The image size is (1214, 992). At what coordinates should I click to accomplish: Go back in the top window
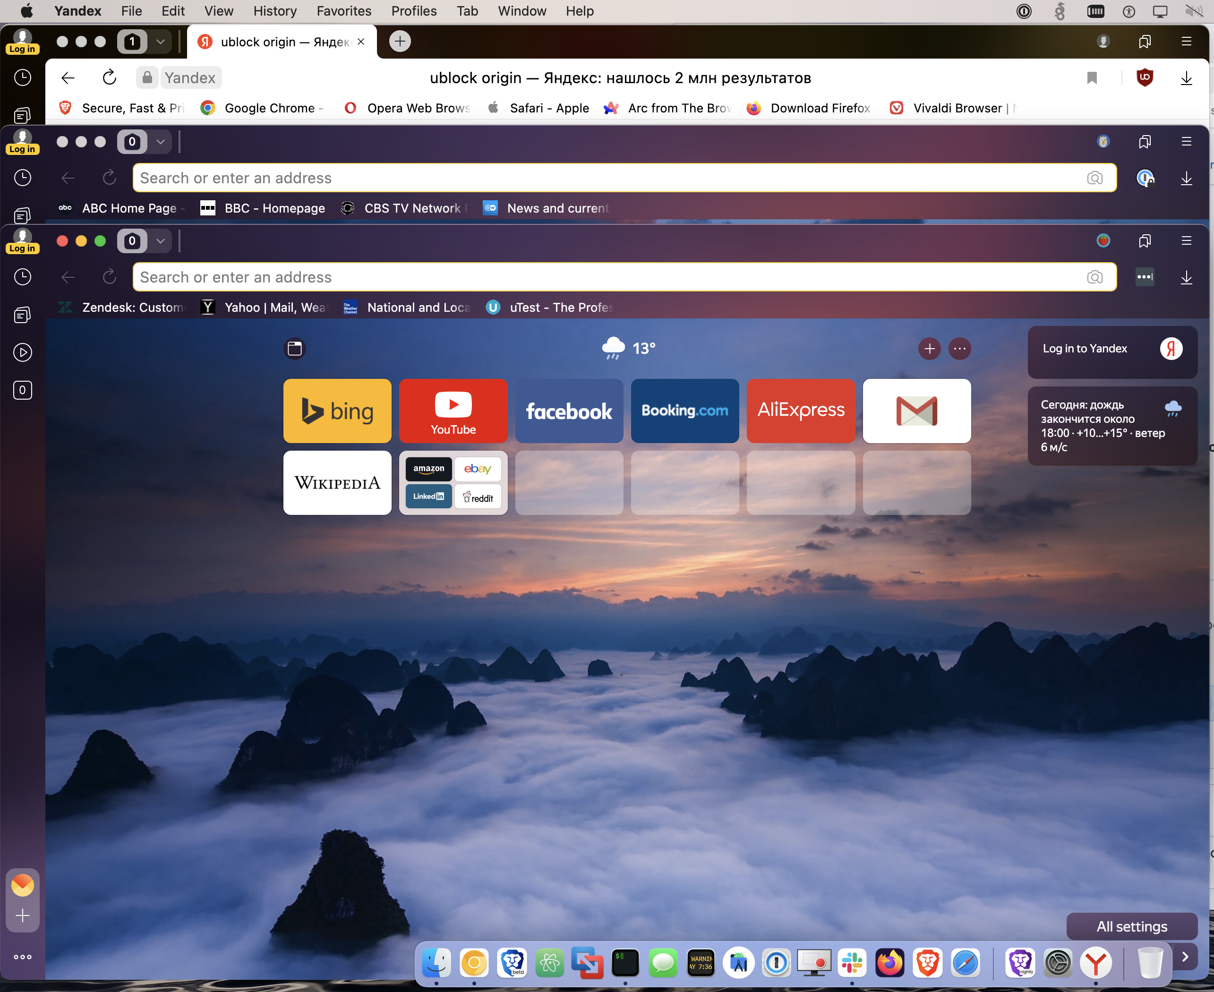(x=68, y=78)
